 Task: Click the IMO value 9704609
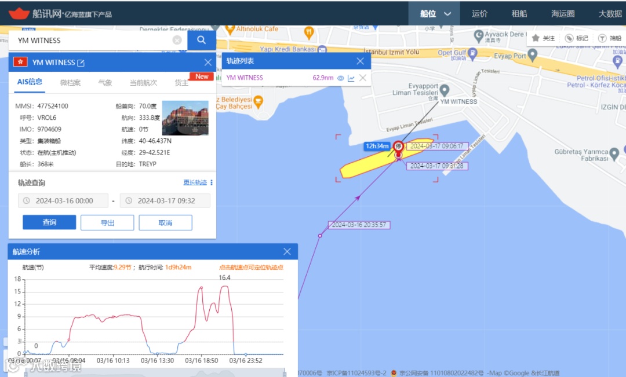coord(49,129)
